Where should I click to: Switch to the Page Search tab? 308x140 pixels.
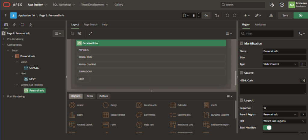91,25
